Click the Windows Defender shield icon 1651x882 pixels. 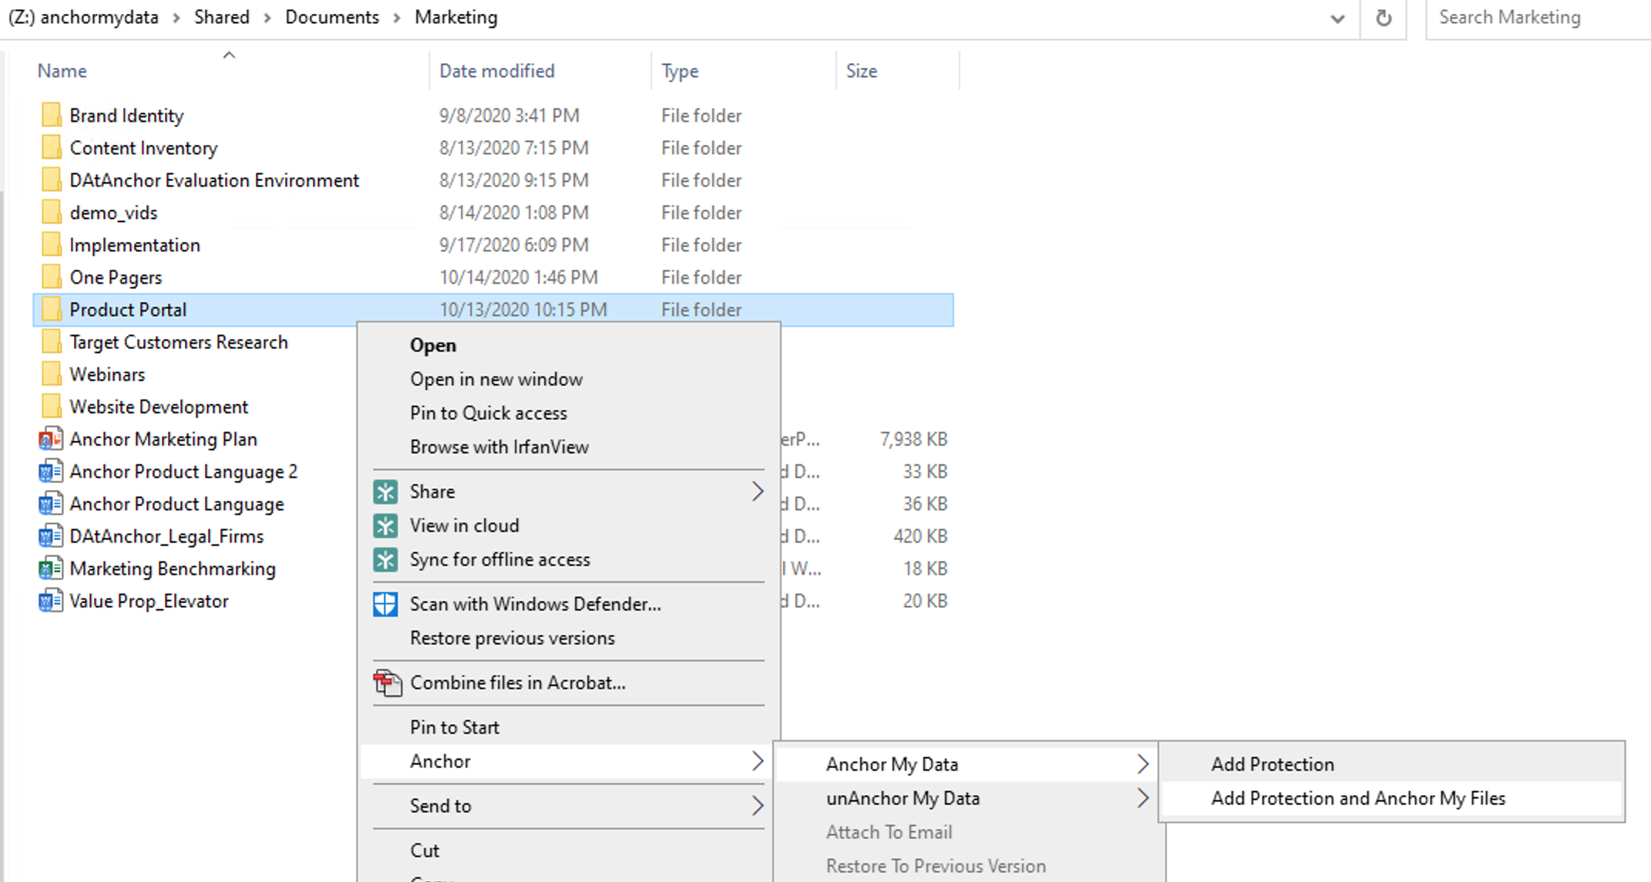(x=385, y=604)
